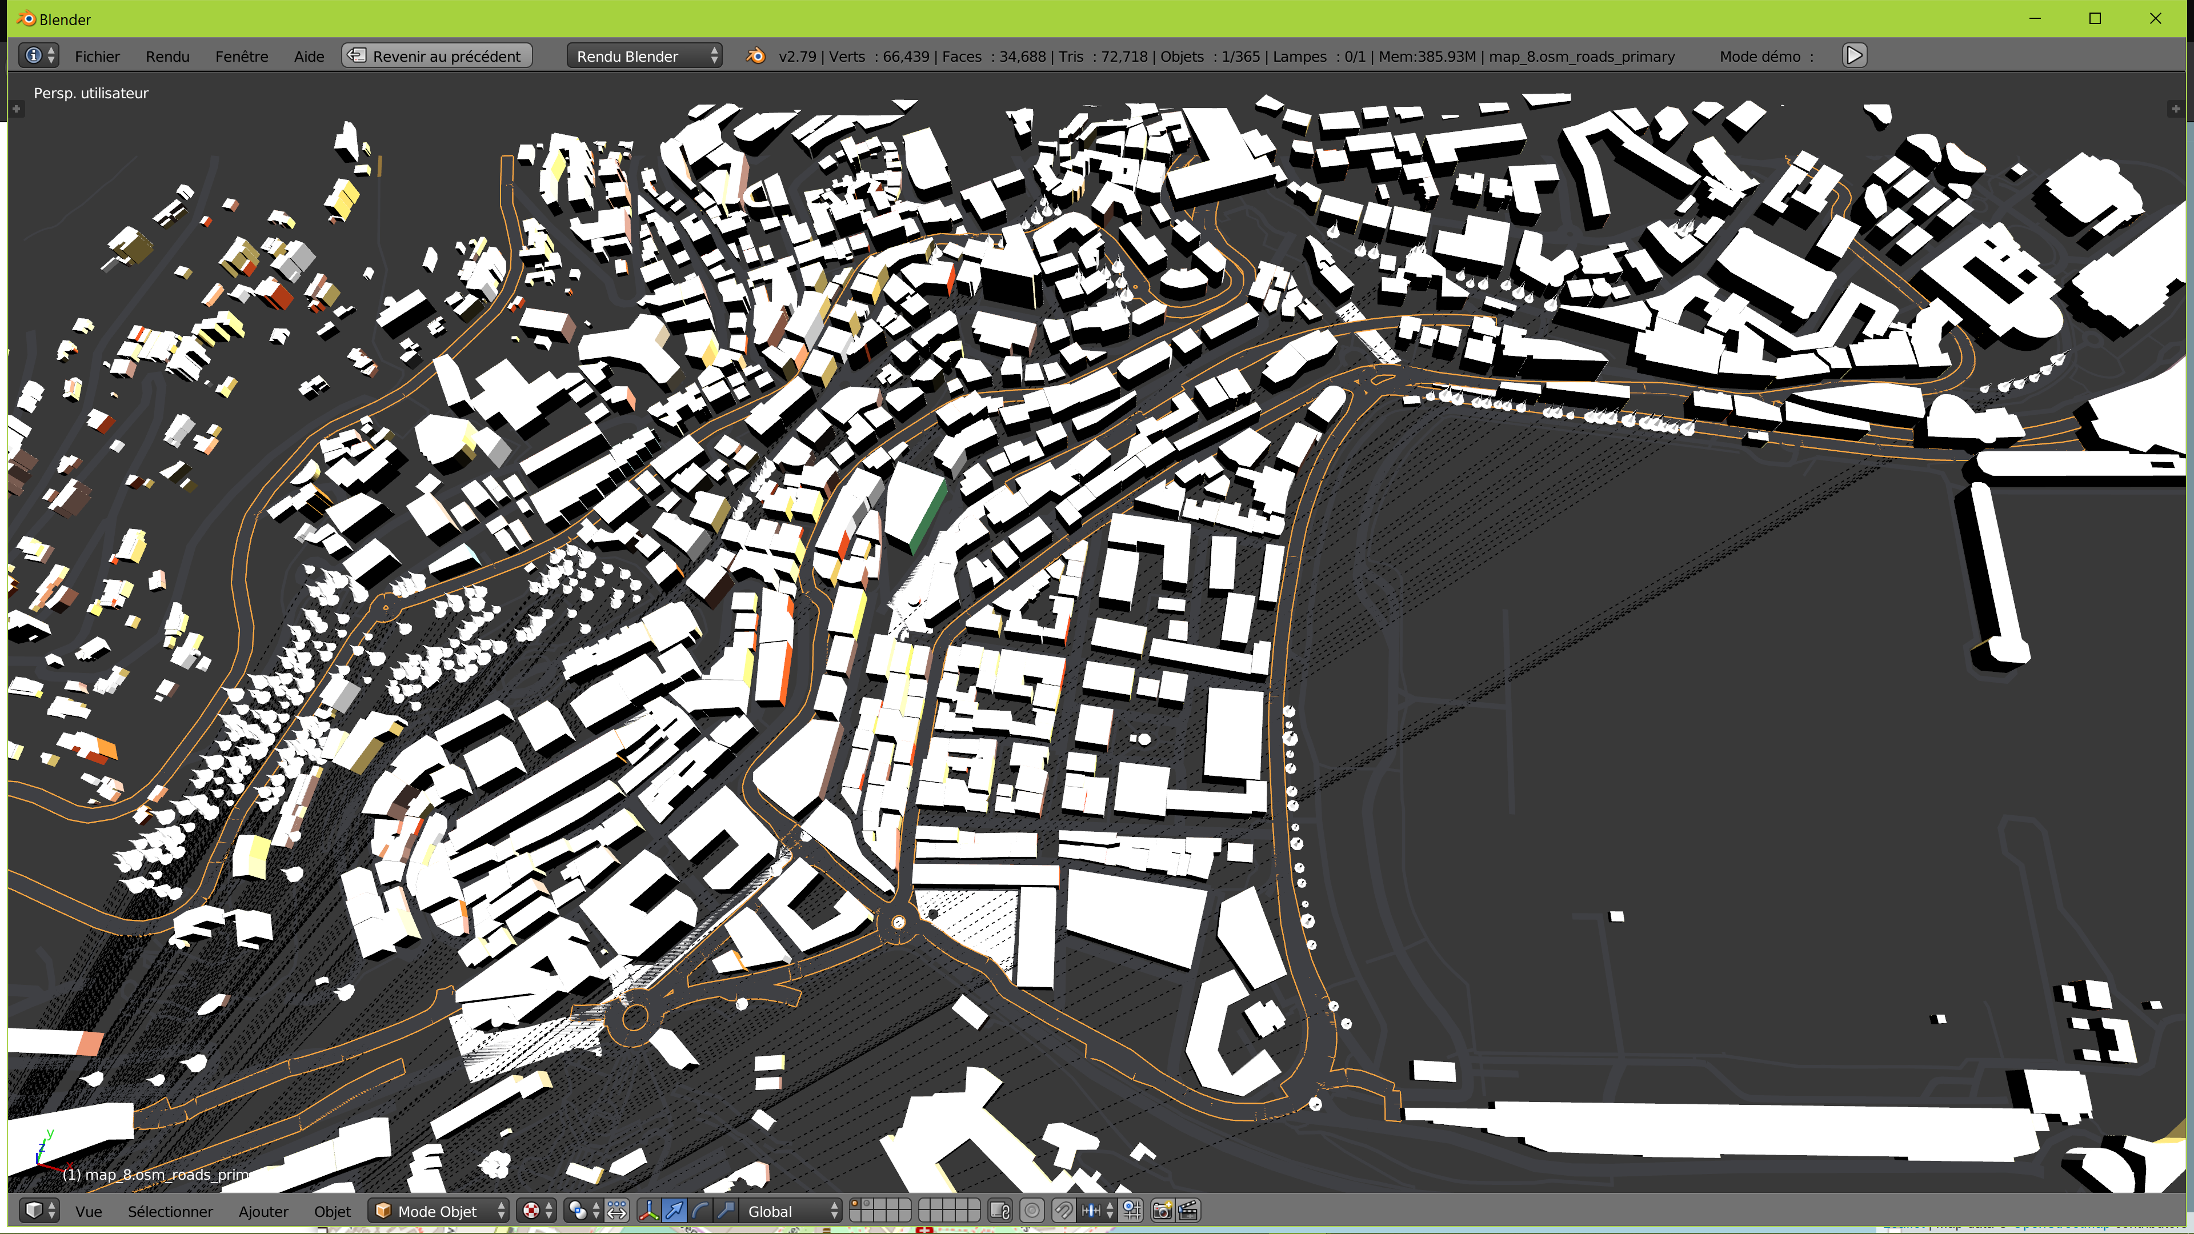Select the translate manipulator arrow
Viewport: 2194px width, 1234px height.
(675, 1210)
